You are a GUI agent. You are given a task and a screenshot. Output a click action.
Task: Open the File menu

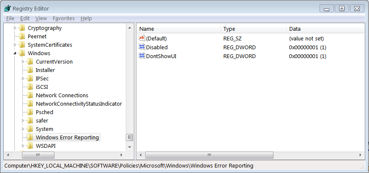pos(10,18)
